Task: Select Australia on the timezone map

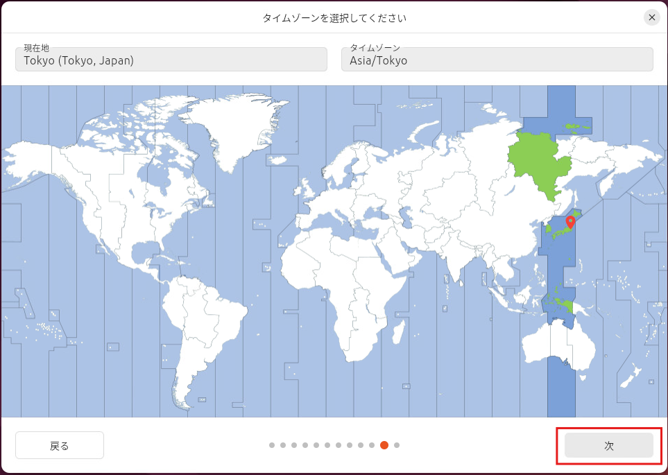Action: pos(558,345)
